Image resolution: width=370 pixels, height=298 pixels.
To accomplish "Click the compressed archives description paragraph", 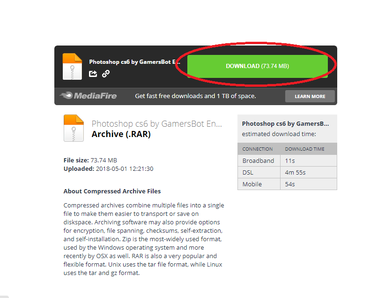I will pos(144,239).
